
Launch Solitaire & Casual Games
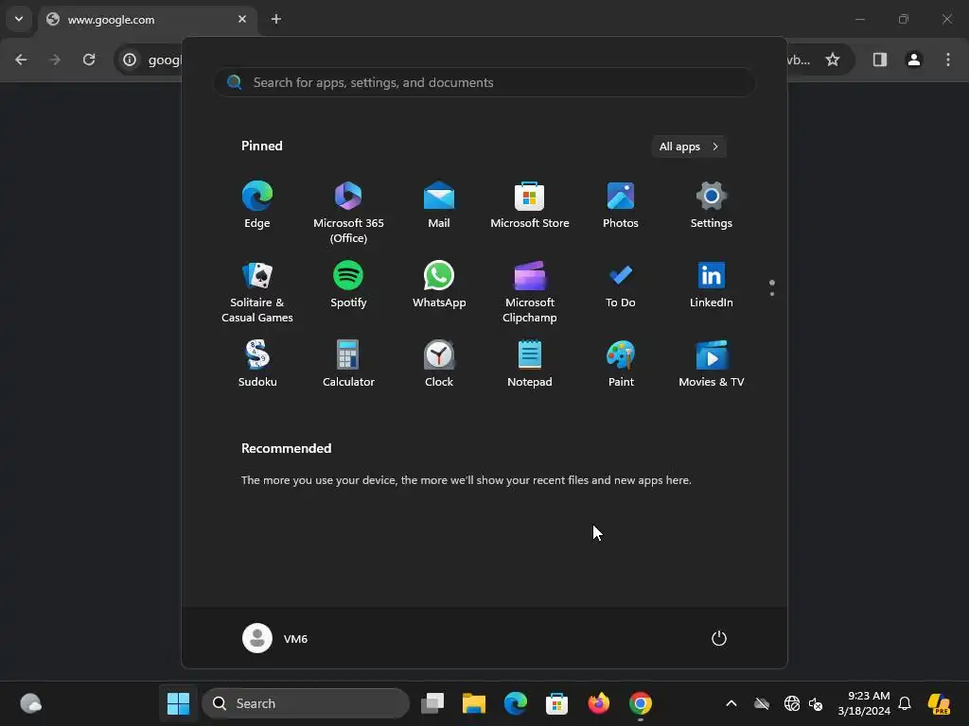(257, 292)
